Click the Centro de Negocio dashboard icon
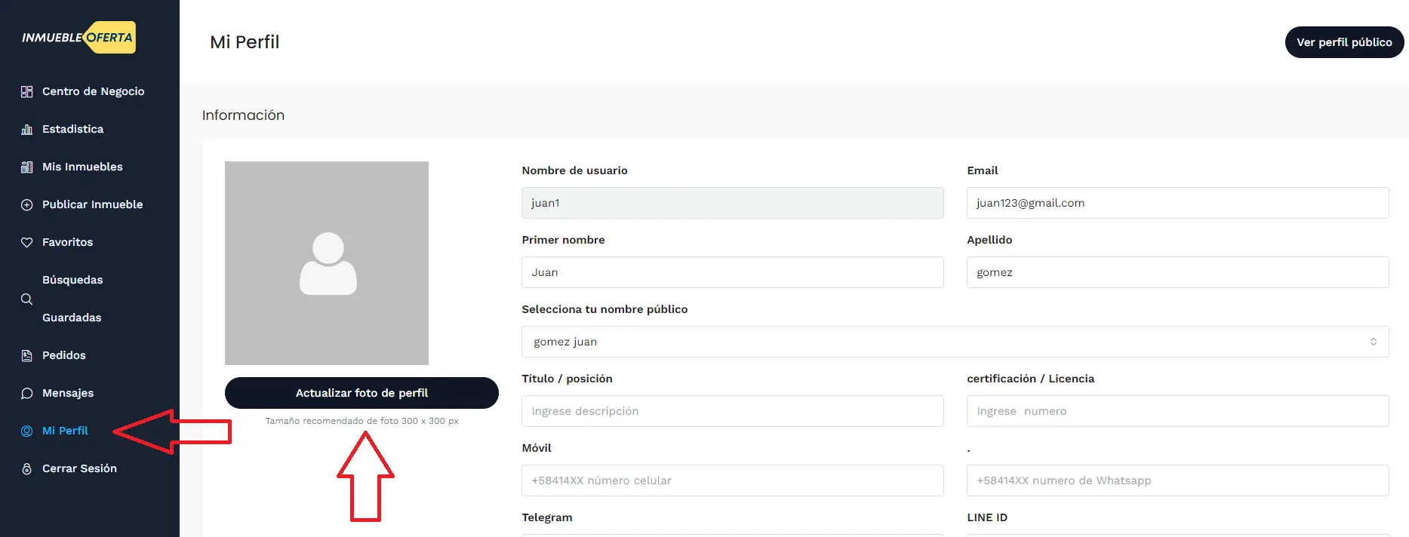This screenshot has width=1409, height=537. [27, 91]
